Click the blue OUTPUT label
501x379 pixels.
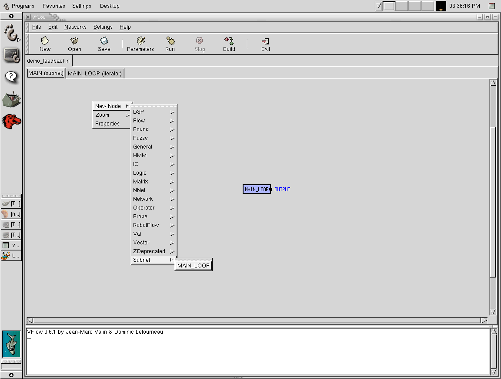coord(282,189)
